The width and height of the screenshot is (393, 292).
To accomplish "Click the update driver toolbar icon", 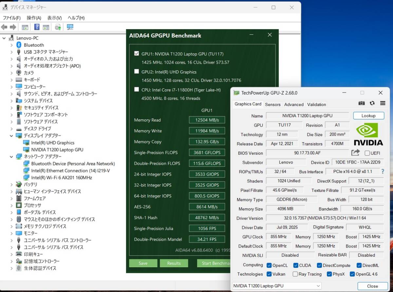I will tap(58, 27).
